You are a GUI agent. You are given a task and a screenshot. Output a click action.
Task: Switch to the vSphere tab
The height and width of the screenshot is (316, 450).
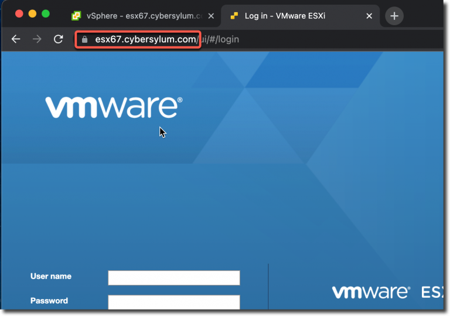point(142,16)
